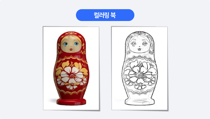Click the glossy red base of the colored doll
This screenshot has height=119, width=210.
pyautogui.click(x=71, y=102)
